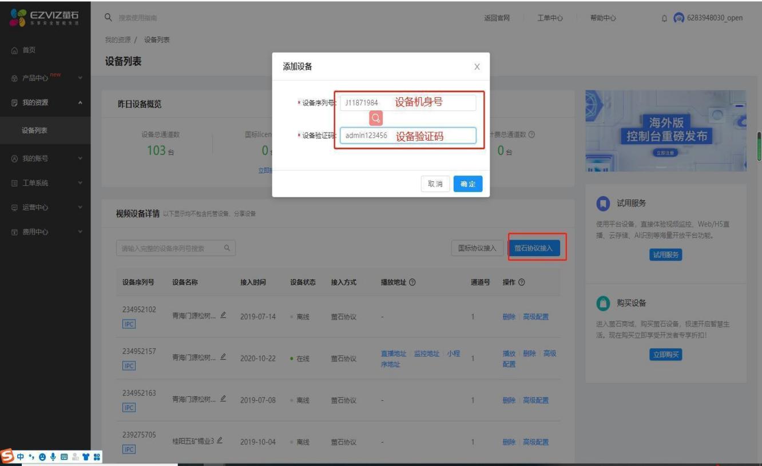762x466 pixels.
Task: Click the 海外版控制台 banner
Action: click(x=665, y=131)
